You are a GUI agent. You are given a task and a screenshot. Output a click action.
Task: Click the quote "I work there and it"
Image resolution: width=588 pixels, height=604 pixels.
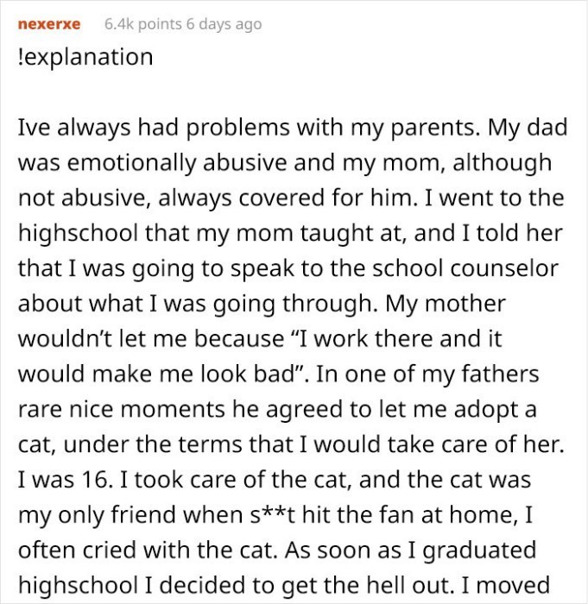(415, 339)
